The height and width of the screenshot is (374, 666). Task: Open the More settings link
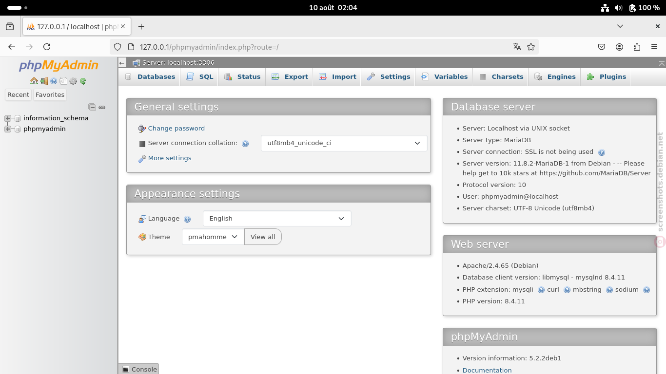(170, 158)
